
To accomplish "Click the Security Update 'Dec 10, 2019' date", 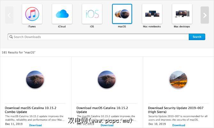I will pos(157,124).
